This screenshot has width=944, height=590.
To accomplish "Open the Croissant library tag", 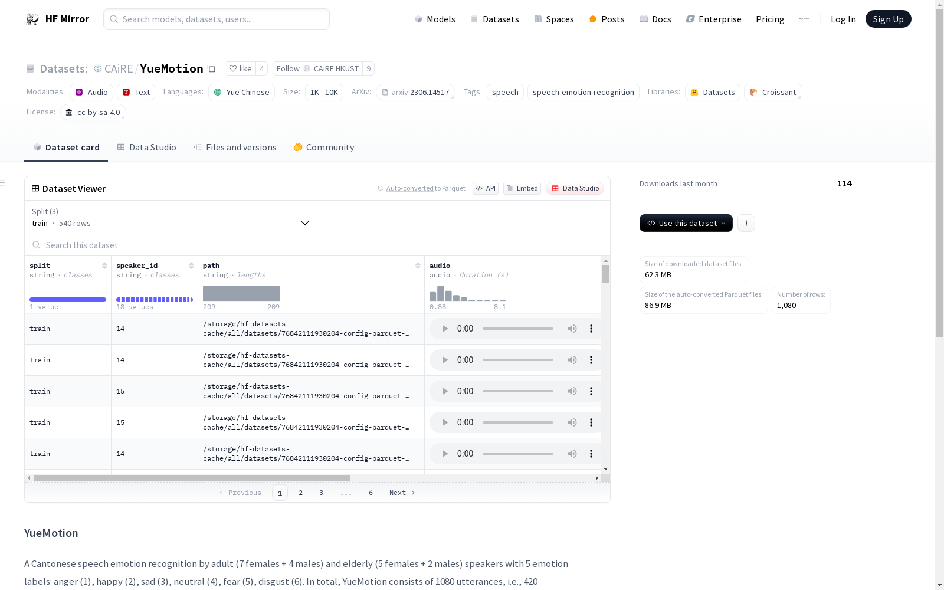I will (x=773, y=92).
